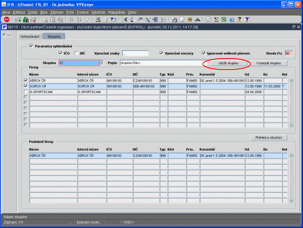Tick the first empty row checkbox below X-SPORTSCAM
This screenshot has height=228, width=303.
pyautogui.click(x=25, y=97)
